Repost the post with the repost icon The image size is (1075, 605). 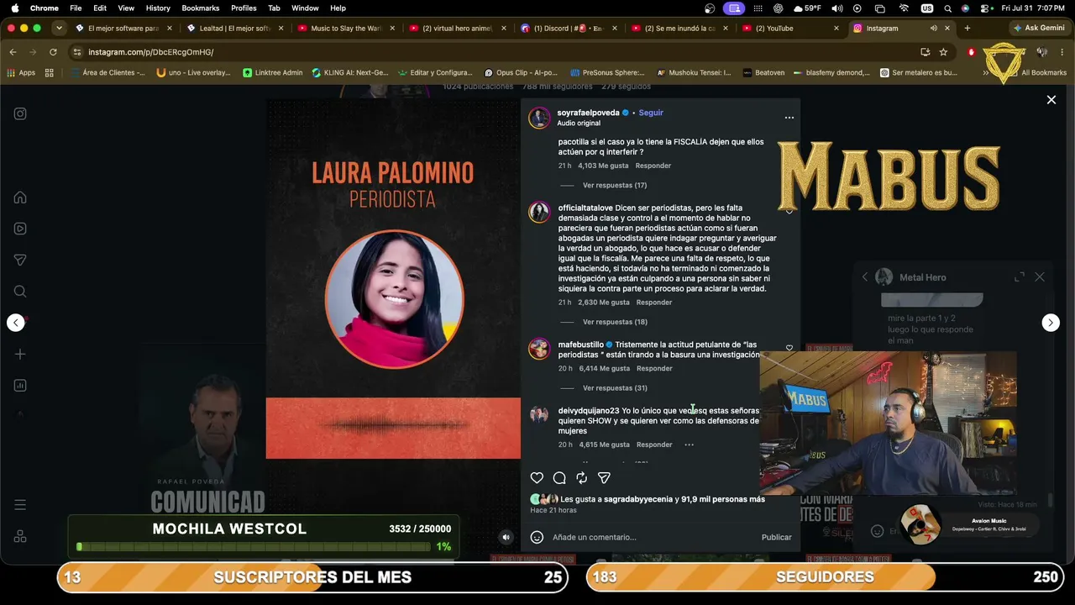coord(581,478)
